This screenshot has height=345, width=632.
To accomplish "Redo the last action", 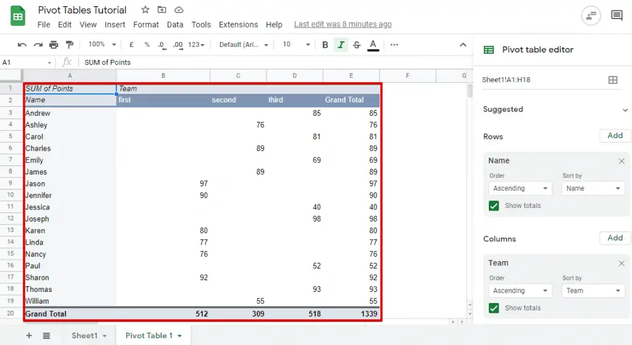I will [x=38, y=44].
